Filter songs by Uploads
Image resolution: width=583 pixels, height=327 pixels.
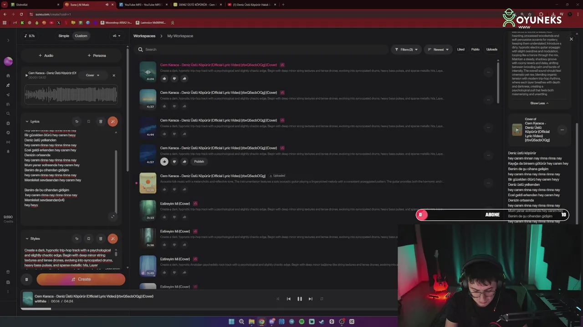point(492,50)
